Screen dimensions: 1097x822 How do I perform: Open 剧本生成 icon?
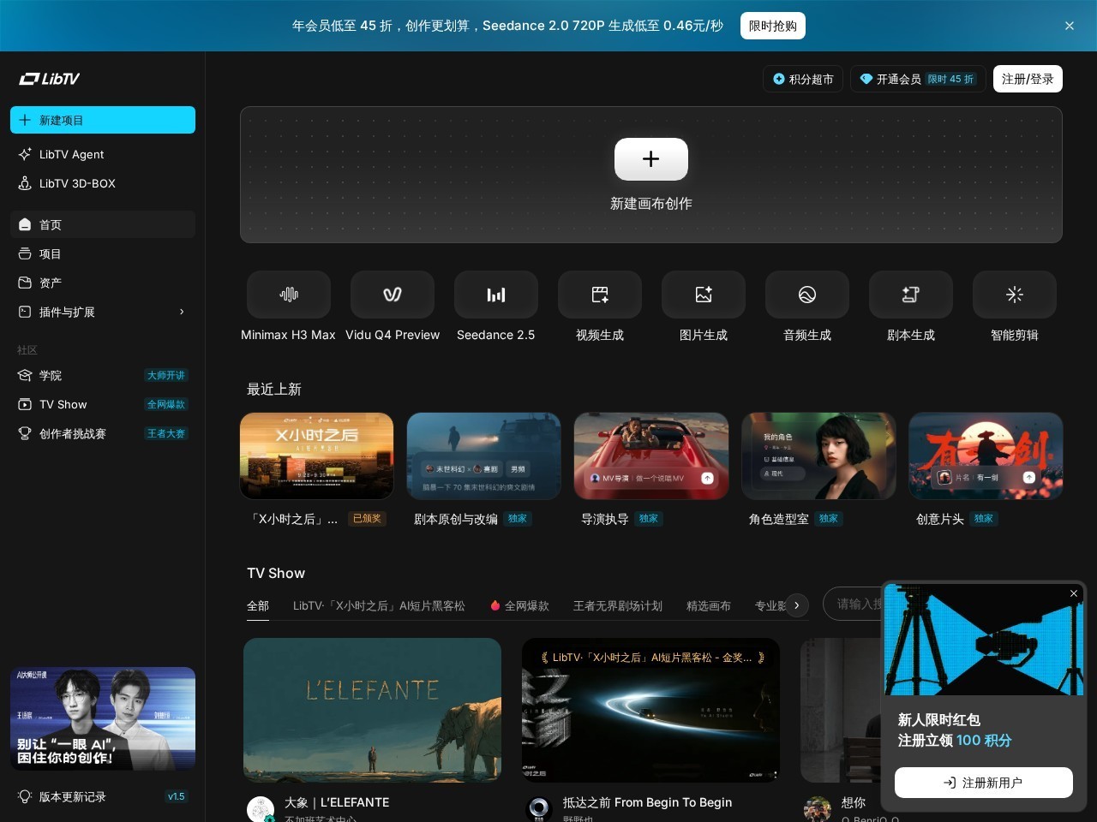[x=911, y=295]
